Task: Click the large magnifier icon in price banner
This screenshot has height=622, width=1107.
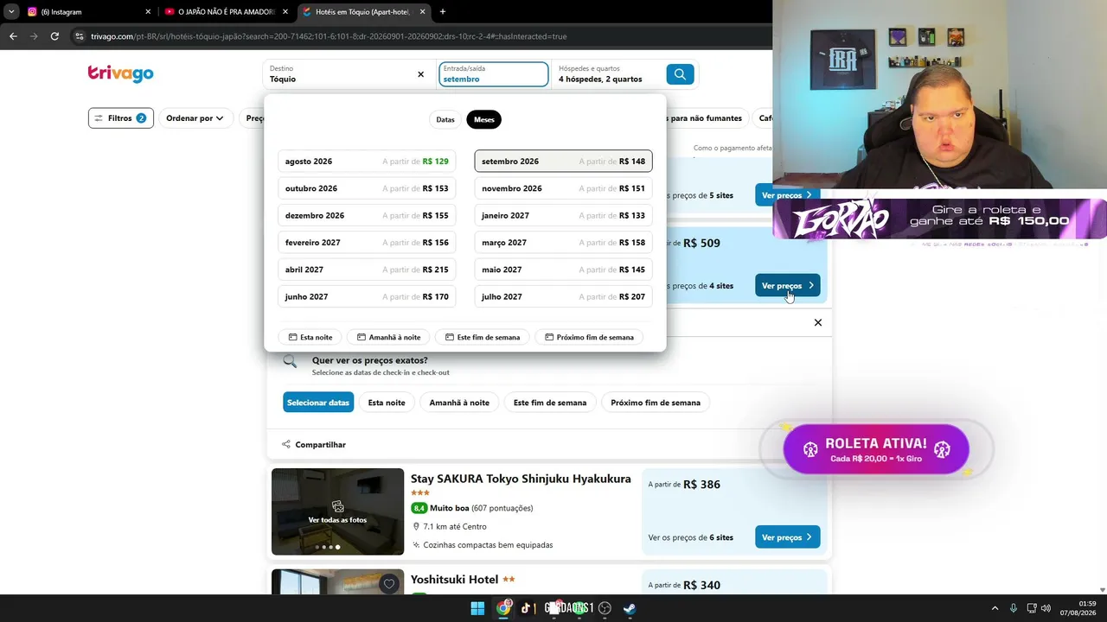Action: point(290,362)
